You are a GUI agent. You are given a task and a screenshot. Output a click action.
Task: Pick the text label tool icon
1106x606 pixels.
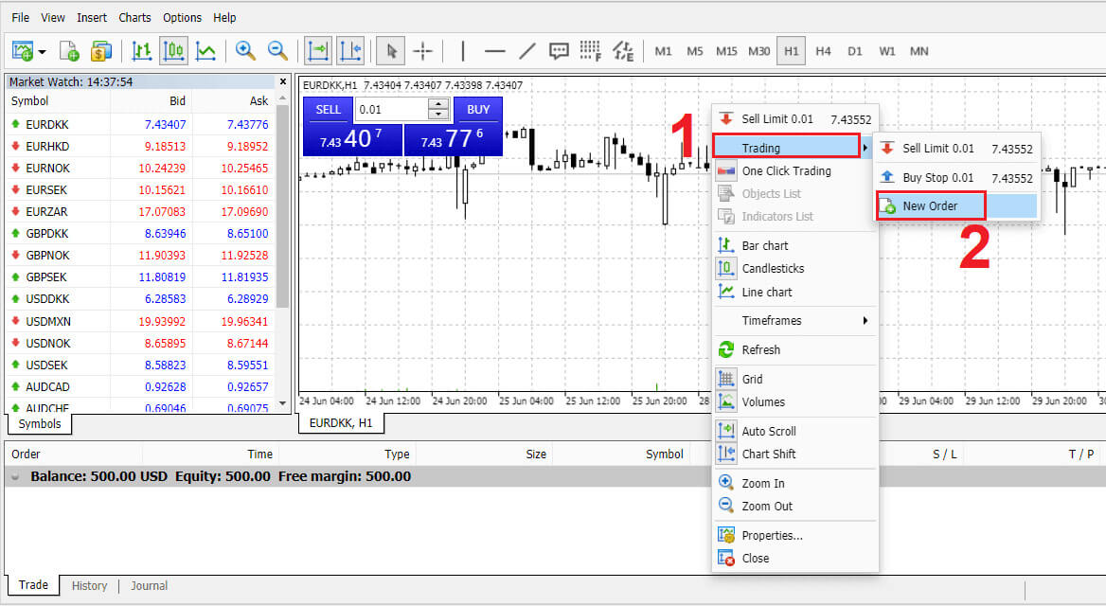[559, 50]
